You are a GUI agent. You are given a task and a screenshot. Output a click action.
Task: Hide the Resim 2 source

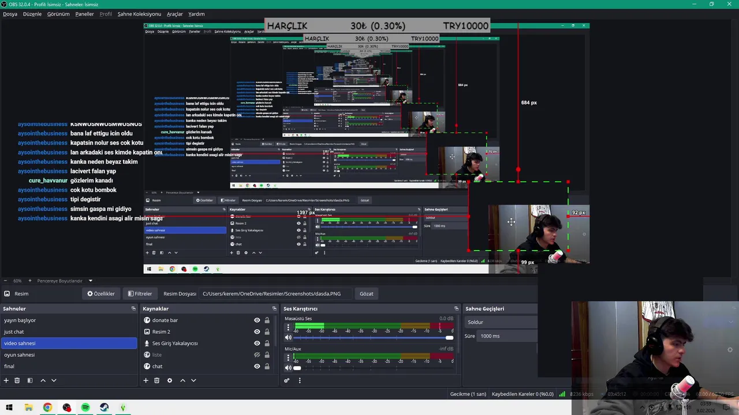tap(257, 332)
